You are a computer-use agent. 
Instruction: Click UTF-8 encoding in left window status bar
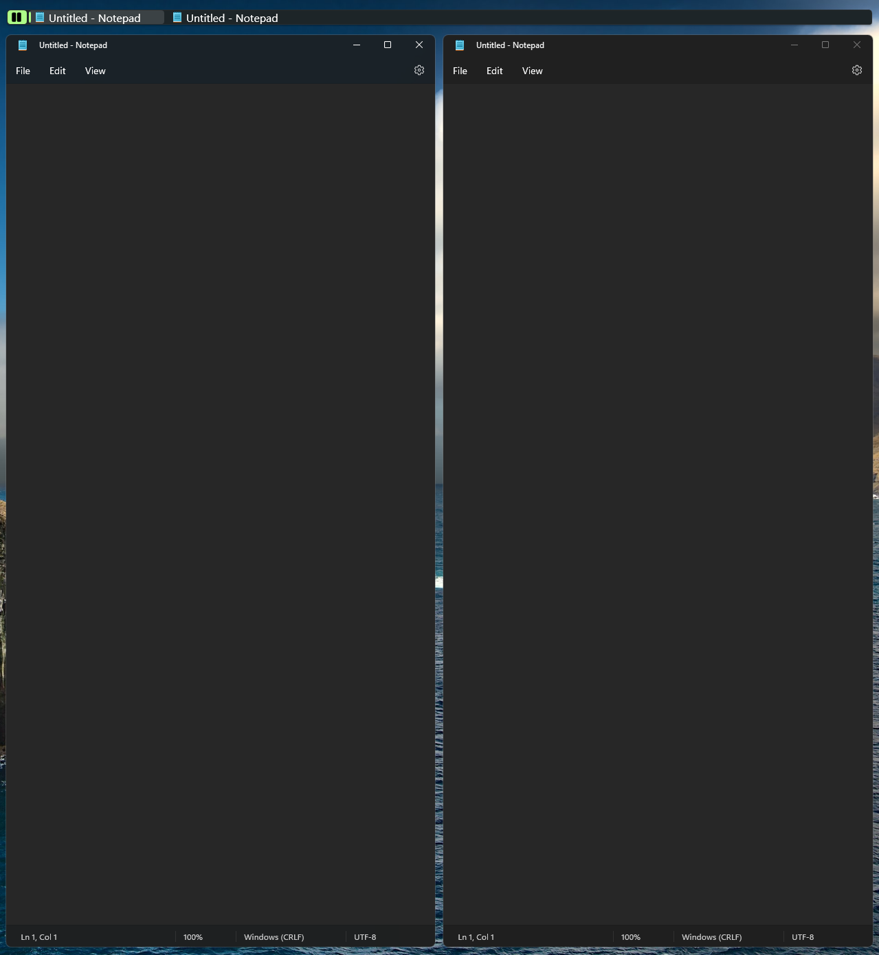click(365, 937)
